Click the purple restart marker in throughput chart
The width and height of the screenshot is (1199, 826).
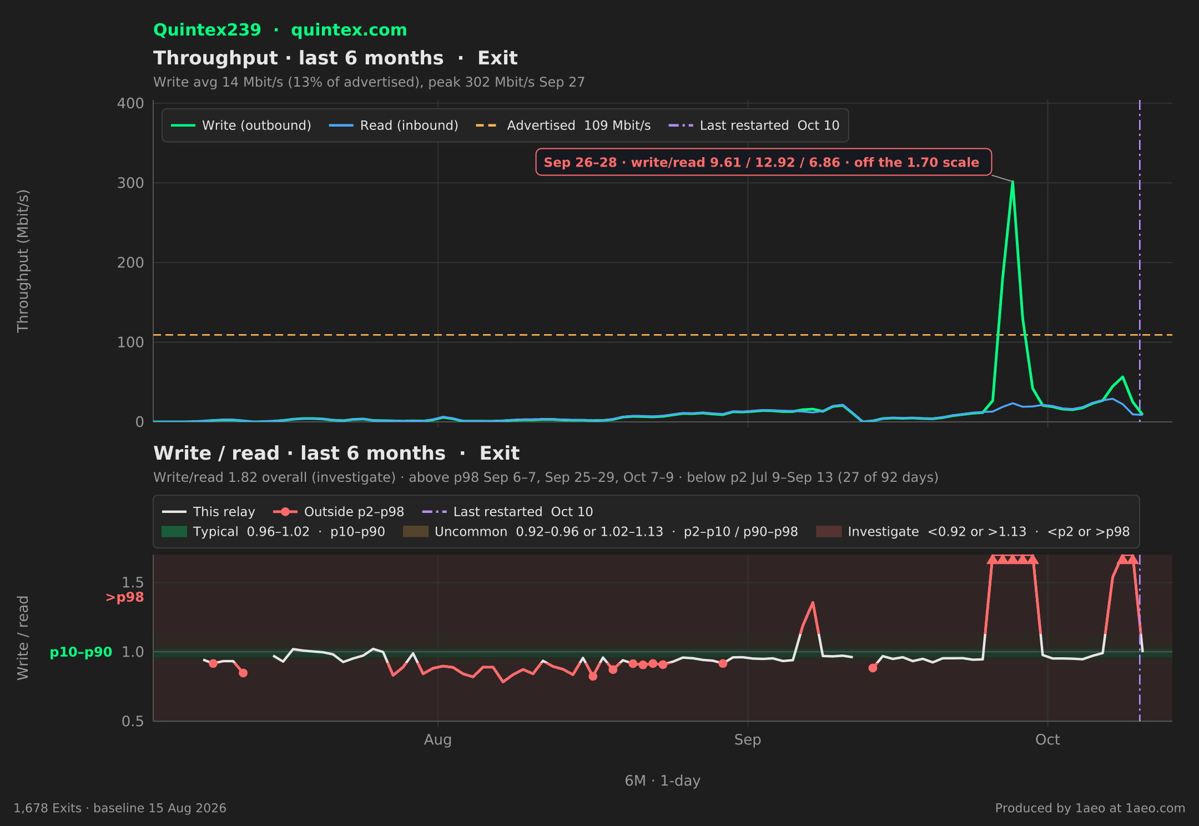pyautogui.click(x=1140, y=261)
